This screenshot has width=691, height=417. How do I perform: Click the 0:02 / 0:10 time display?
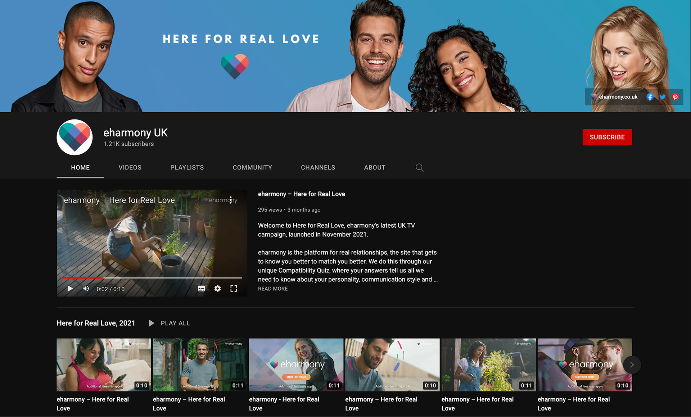[110, 289]
